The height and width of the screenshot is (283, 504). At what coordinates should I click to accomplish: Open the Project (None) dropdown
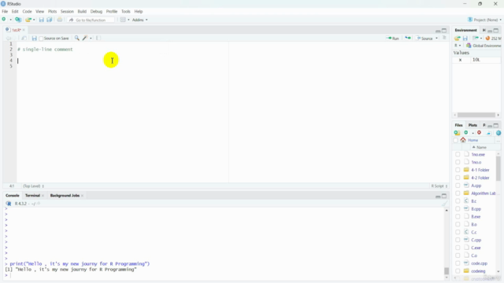pos(484,20)
